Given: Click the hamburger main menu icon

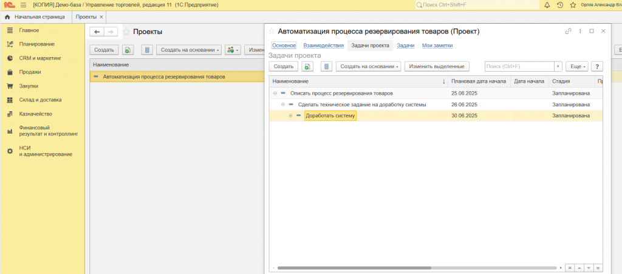Looking at the screenshot, I should (23, 5).
